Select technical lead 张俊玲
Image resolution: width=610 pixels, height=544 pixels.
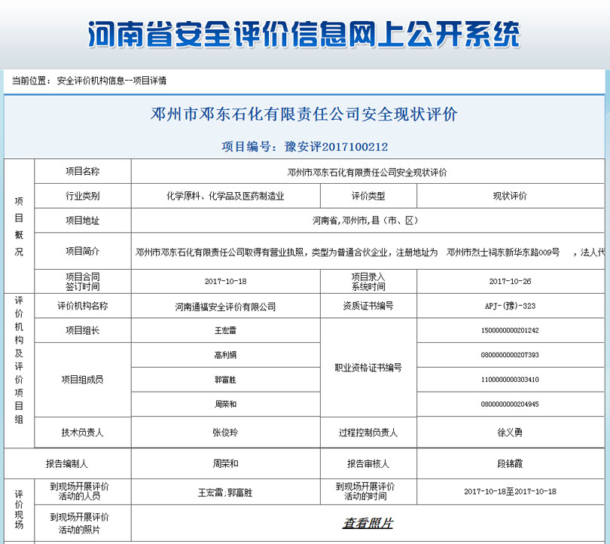pos(226,432)
